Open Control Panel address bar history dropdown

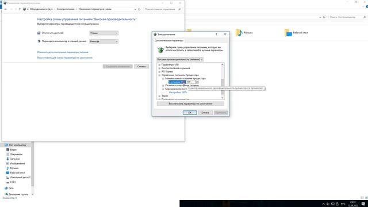[135, 9]
